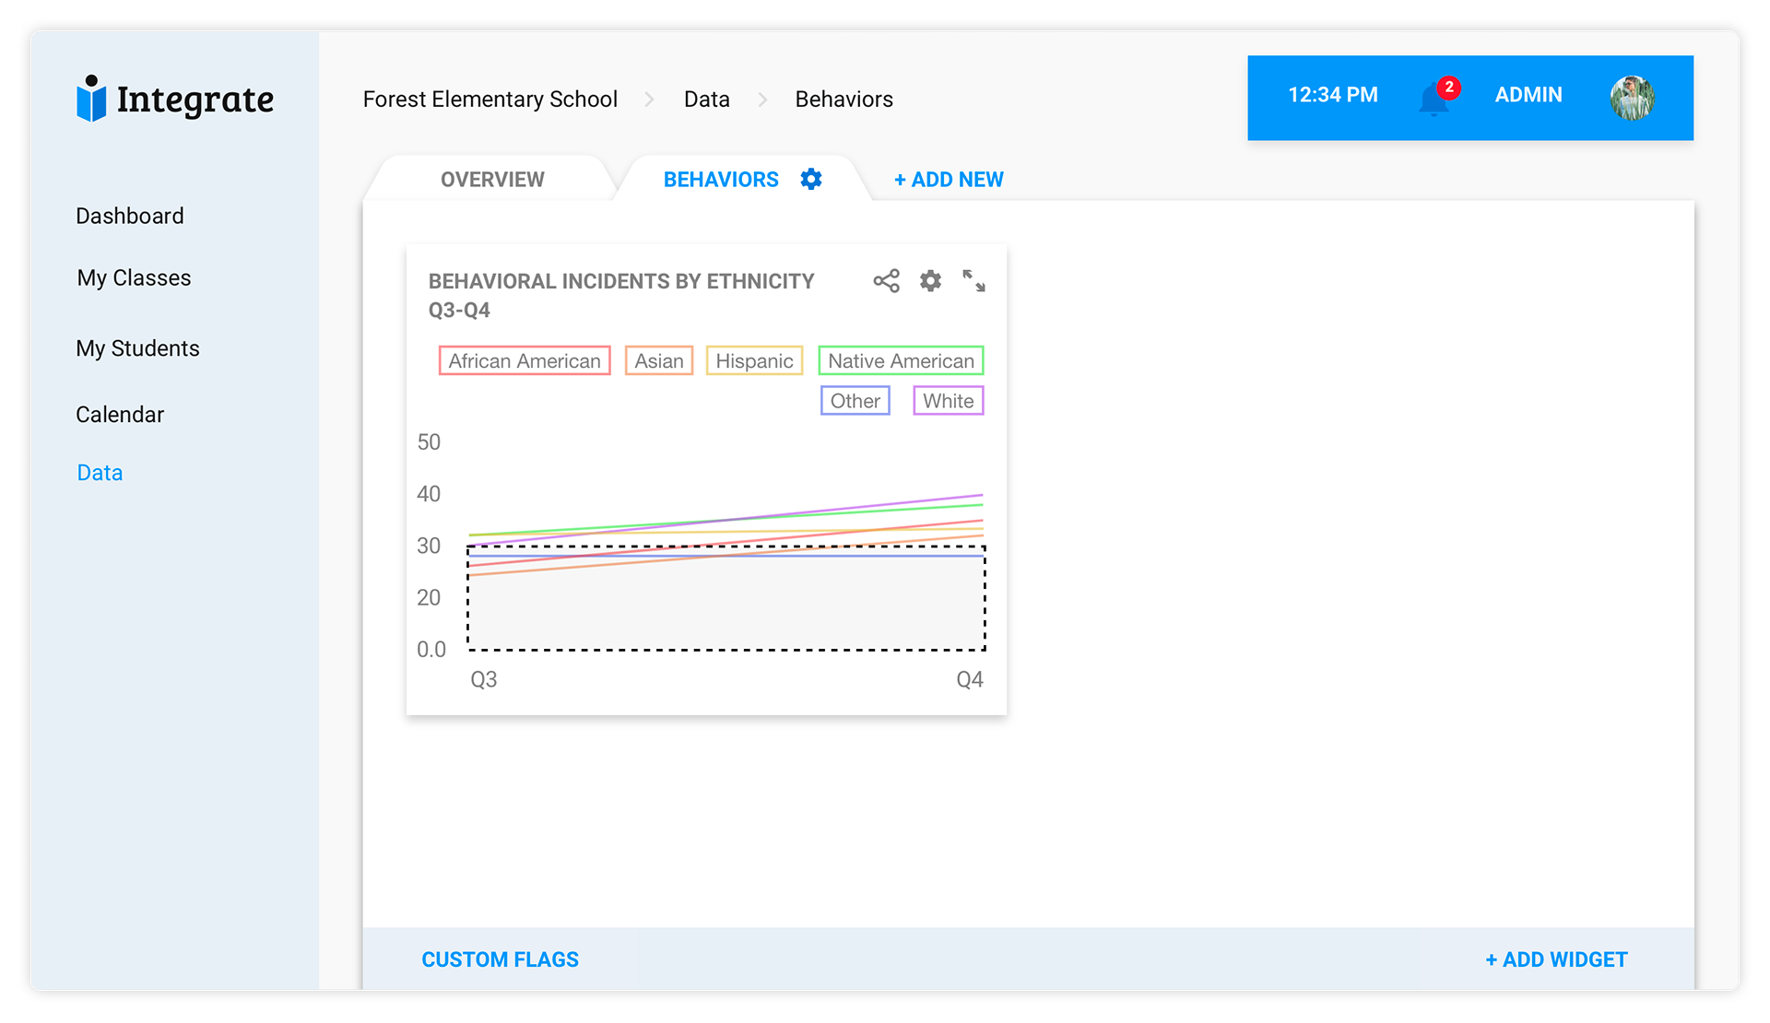Screen dimensions: 1770x1023
Task: Toggle the African American data series
Action: point(524,360)
